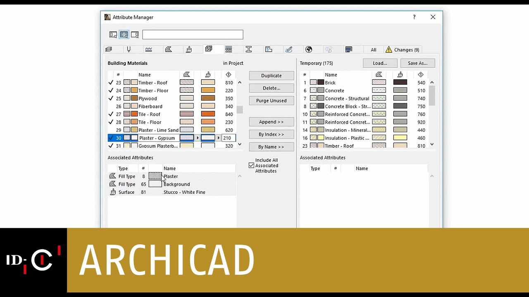
Task: Click in the search text field
Action: [193, 35]
